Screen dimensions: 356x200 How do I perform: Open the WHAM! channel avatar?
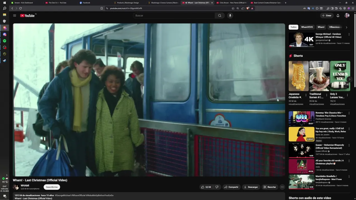(x=16, y=187)
